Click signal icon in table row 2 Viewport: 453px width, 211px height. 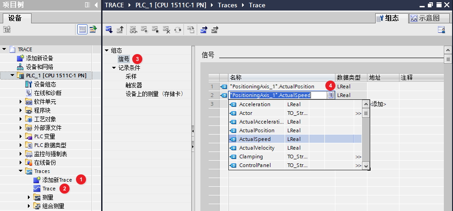click(x=224, y=95)
